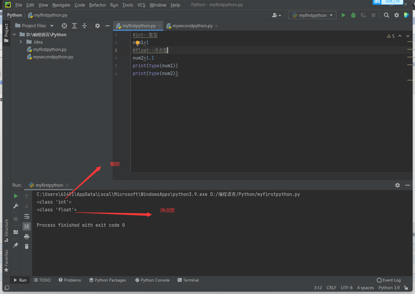Screen dimensions: 415x294
Task: Open the VCS menu
Action: point(141,5)
